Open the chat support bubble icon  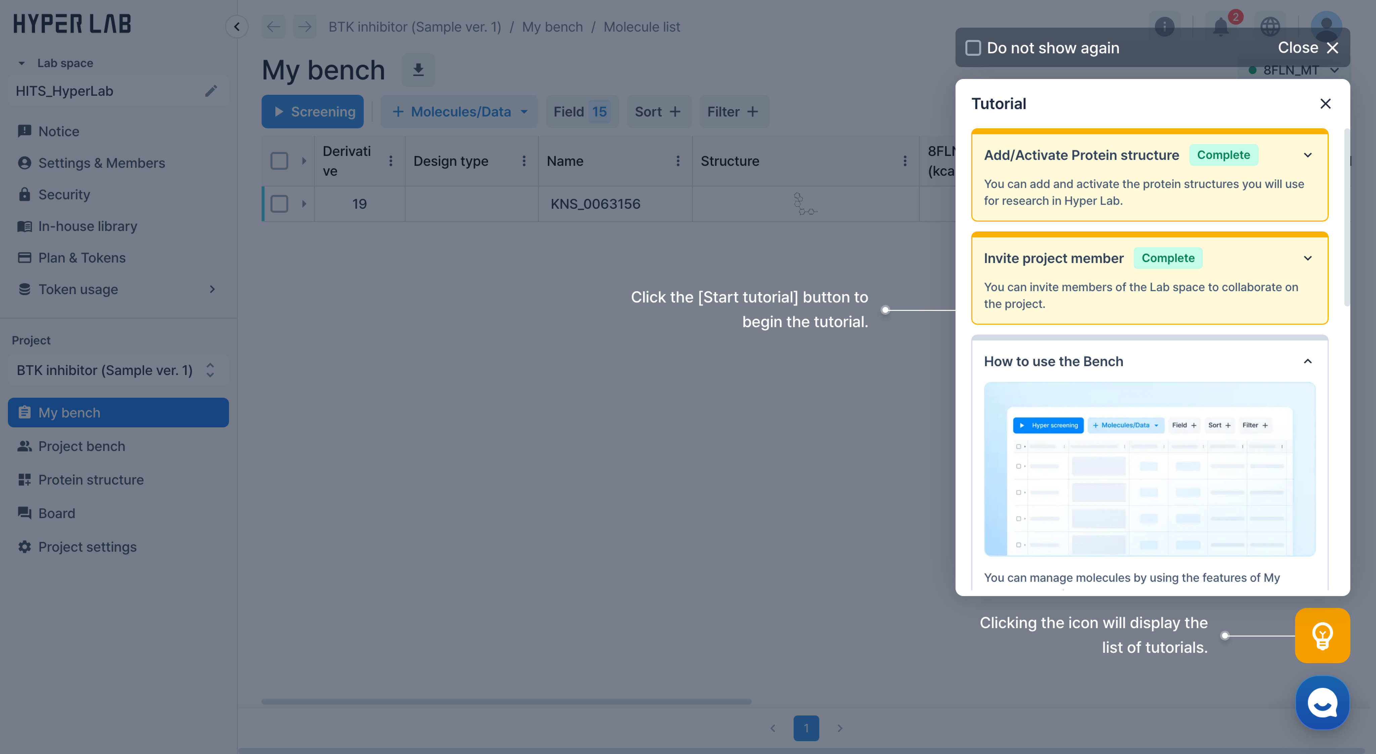pyautogui.click(x=1322, y=703)
